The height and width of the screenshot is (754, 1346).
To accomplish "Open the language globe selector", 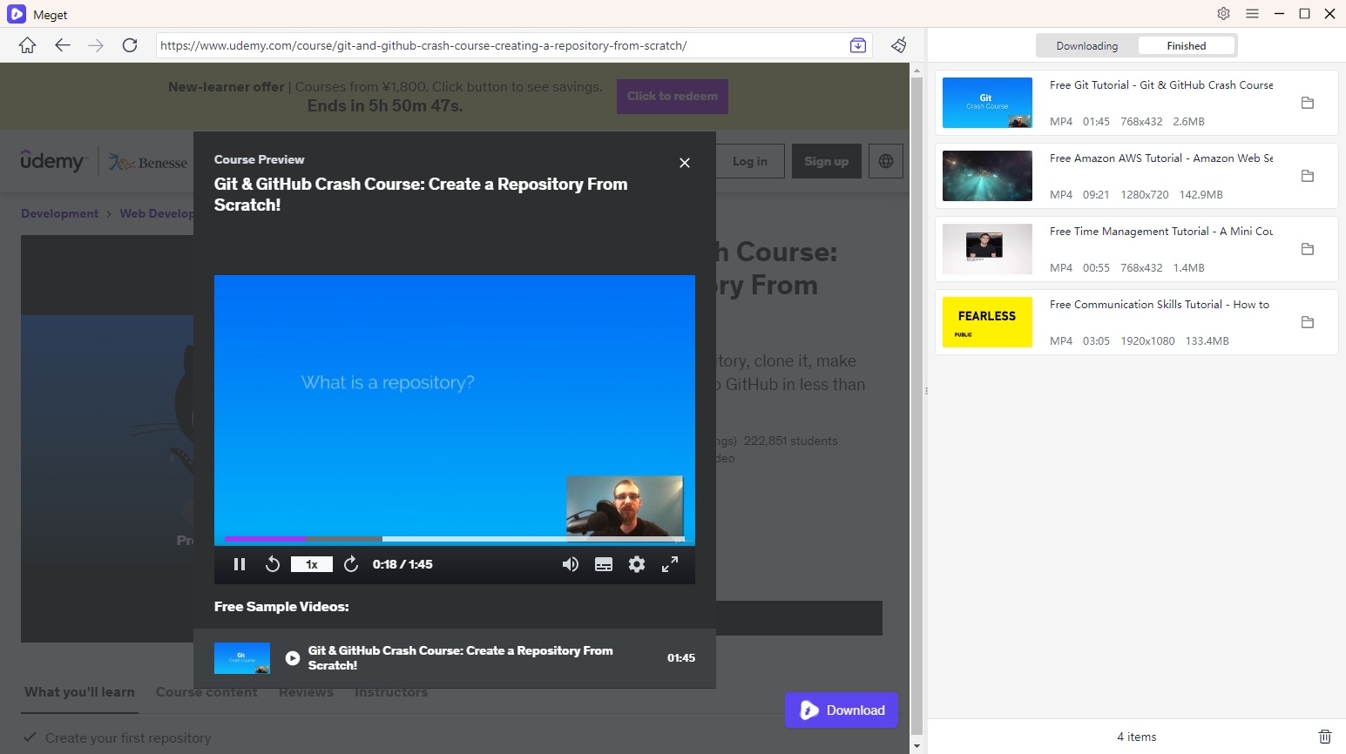I will [886, 161].
